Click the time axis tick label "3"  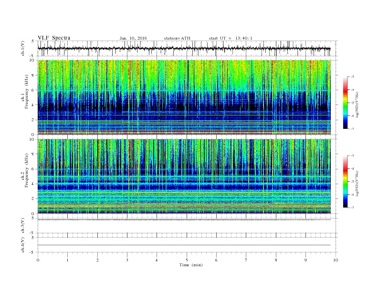tap(127, 260)
